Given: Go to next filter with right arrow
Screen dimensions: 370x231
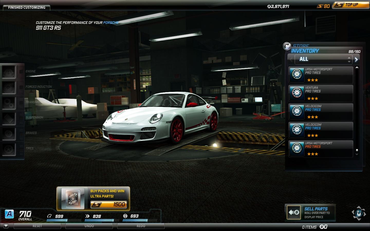Looking at the screenshot, I should tap(356, 60).
